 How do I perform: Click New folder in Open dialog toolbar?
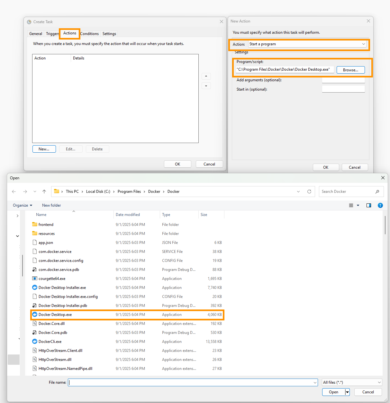51,205
